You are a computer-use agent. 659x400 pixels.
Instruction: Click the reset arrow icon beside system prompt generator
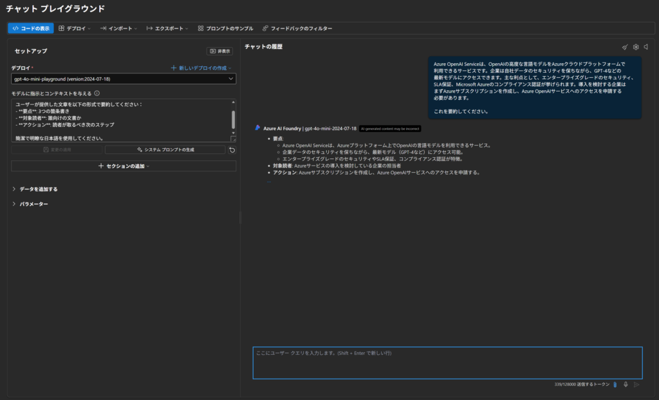coord(232,149)
